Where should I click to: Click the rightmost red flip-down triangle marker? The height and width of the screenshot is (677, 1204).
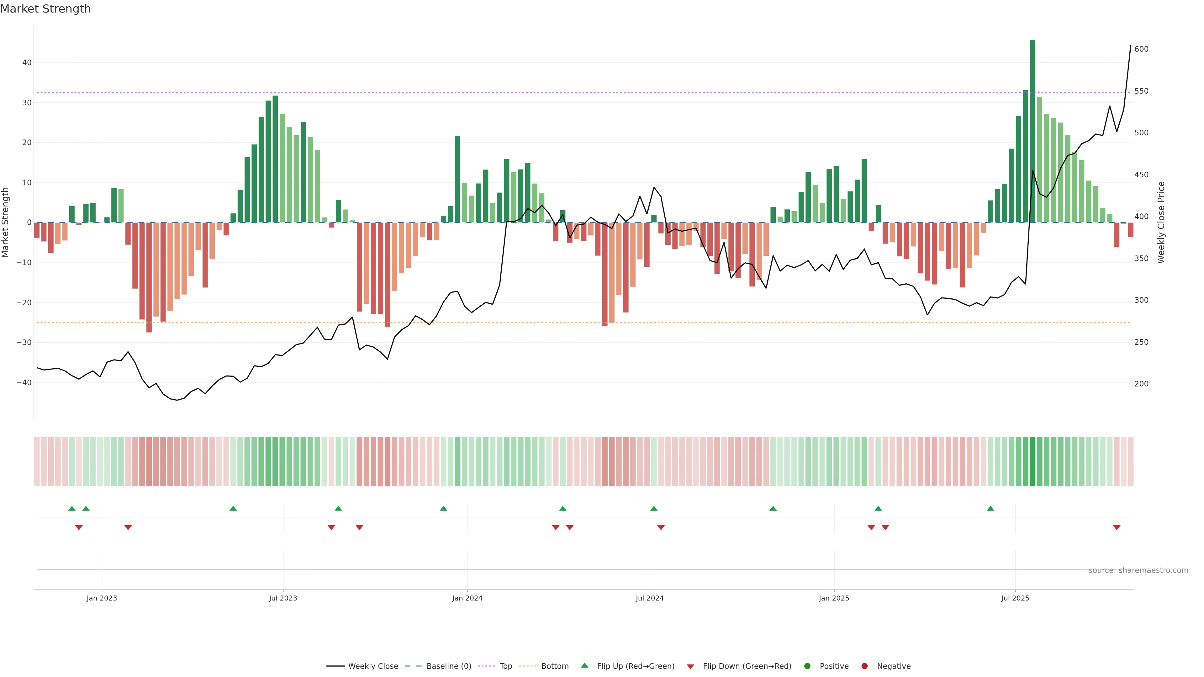(x=1117, y=527)
